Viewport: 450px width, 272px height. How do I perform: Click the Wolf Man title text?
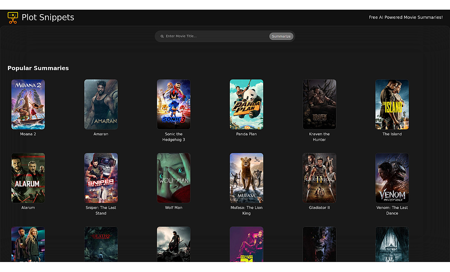tap(174, 207)
